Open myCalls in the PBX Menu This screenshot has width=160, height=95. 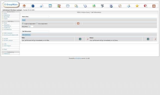[6, 39]
